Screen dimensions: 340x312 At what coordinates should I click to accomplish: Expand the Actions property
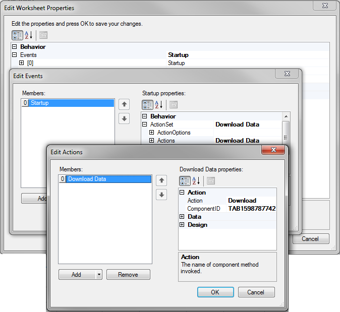152,141
